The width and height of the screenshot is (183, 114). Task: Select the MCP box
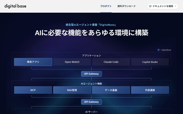pyautogui.click(x=33, y=90)
